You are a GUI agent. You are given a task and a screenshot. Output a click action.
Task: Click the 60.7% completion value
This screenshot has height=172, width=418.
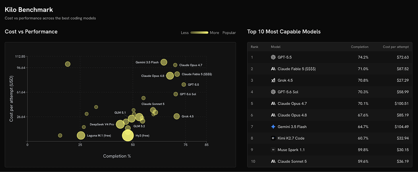(363, 138)
